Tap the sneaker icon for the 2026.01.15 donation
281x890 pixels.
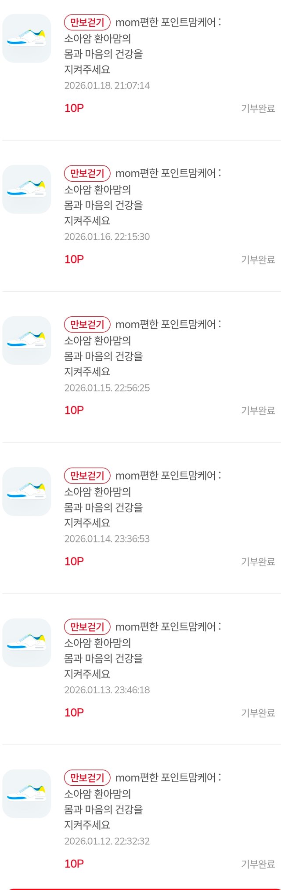[x=27, y=341]
